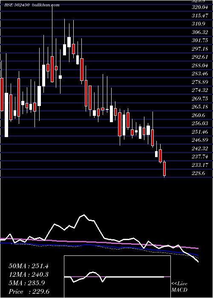Click the 246.89 price axis label
Image resolution: width=213 pixels, height=298 pixels.
(x=200, y=140)
